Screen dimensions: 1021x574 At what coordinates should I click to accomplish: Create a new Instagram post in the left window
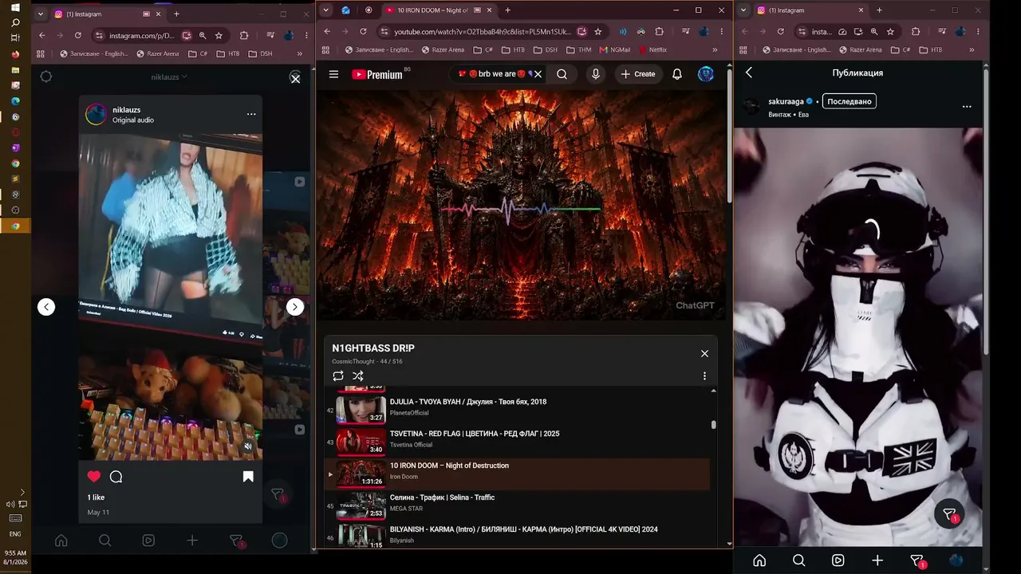(192, 541)
